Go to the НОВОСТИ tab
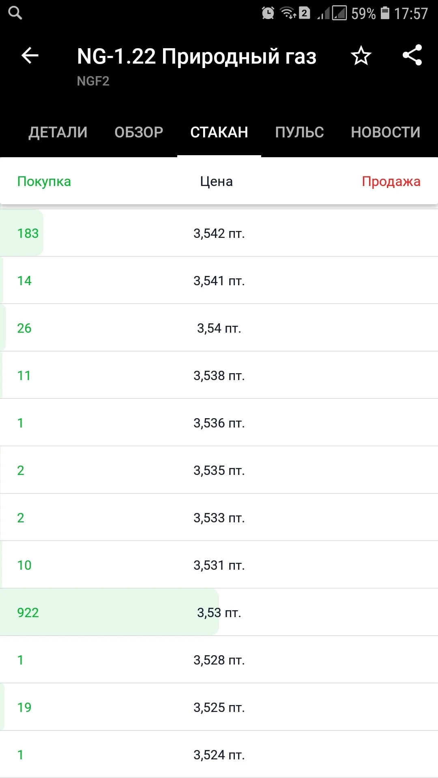The width and height of the screenshot is (438, 778). (386, 132)
